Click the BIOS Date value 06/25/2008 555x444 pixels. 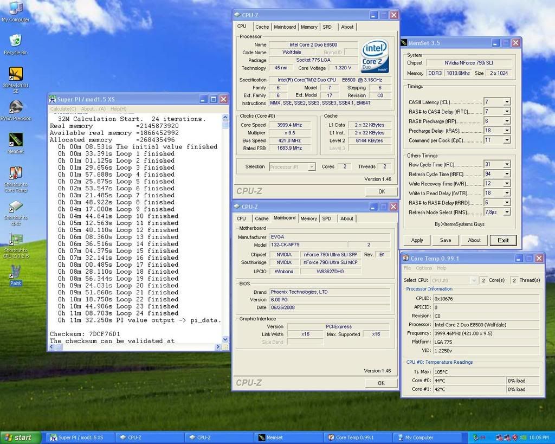(330, 307)
